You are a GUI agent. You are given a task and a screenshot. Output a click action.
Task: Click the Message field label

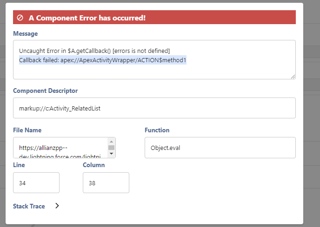(26, 33)
